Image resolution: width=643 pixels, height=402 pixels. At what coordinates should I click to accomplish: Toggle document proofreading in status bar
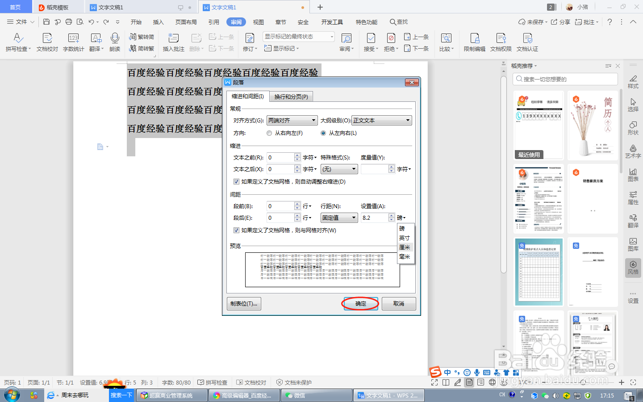click(x=251, y=382)
